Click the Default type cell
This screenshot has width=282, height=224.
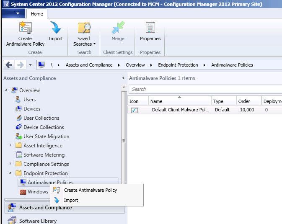coord(222,110)
